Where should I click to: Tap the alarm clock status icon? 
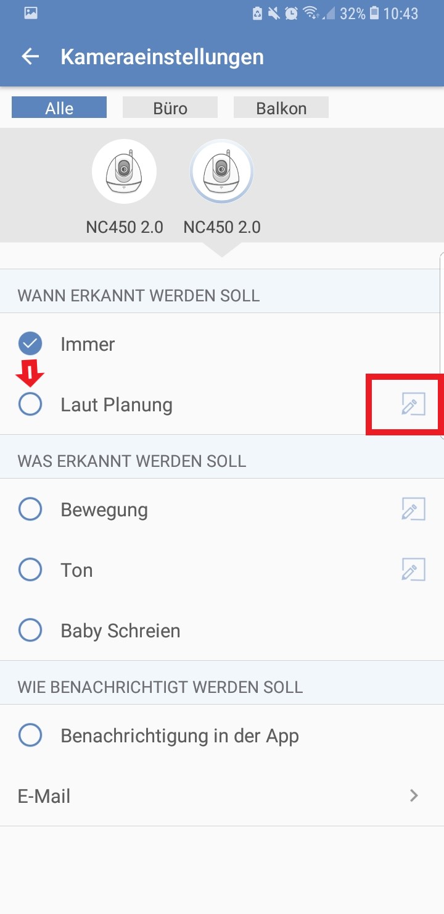292,14
